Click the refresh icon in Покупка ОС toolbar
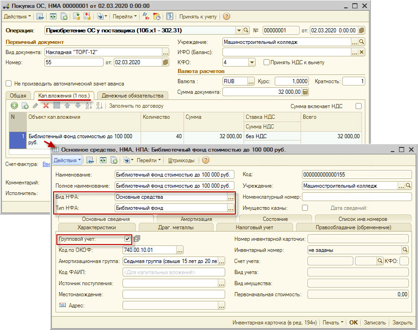 tap(53, 16)
